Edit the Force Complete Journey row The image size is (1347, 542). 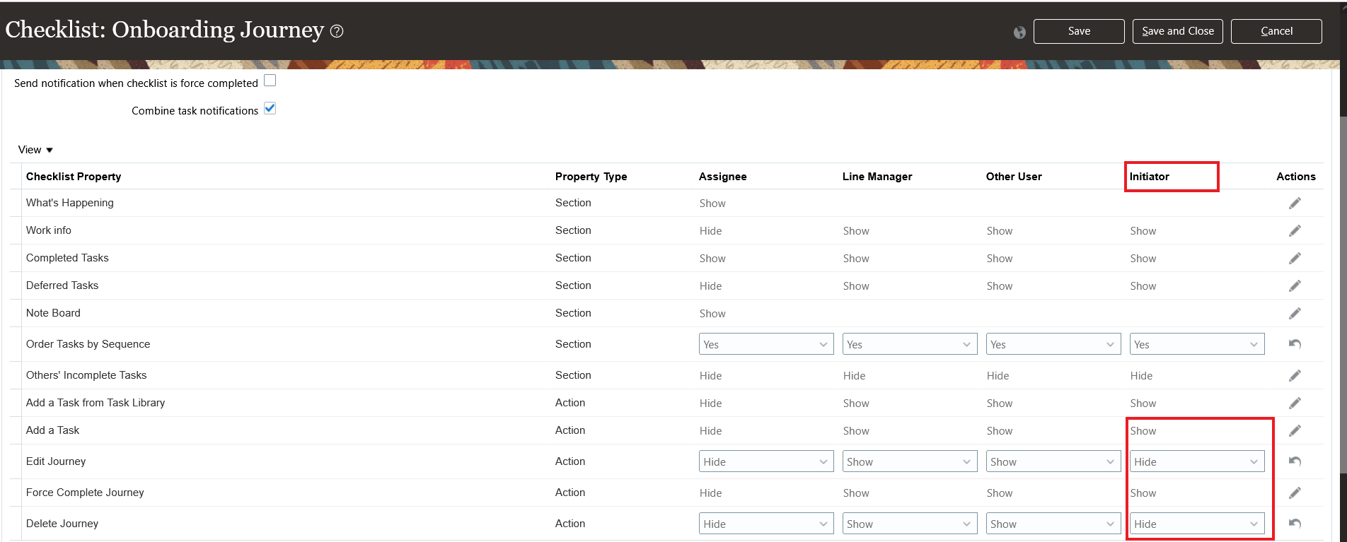pyautogui.click(x=1295, y=493)
